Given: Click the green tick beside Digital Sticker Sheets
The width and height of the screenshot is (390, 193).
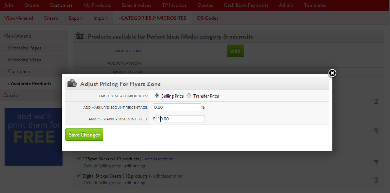Looking at the screenshot, I should [x=79, y=176].
